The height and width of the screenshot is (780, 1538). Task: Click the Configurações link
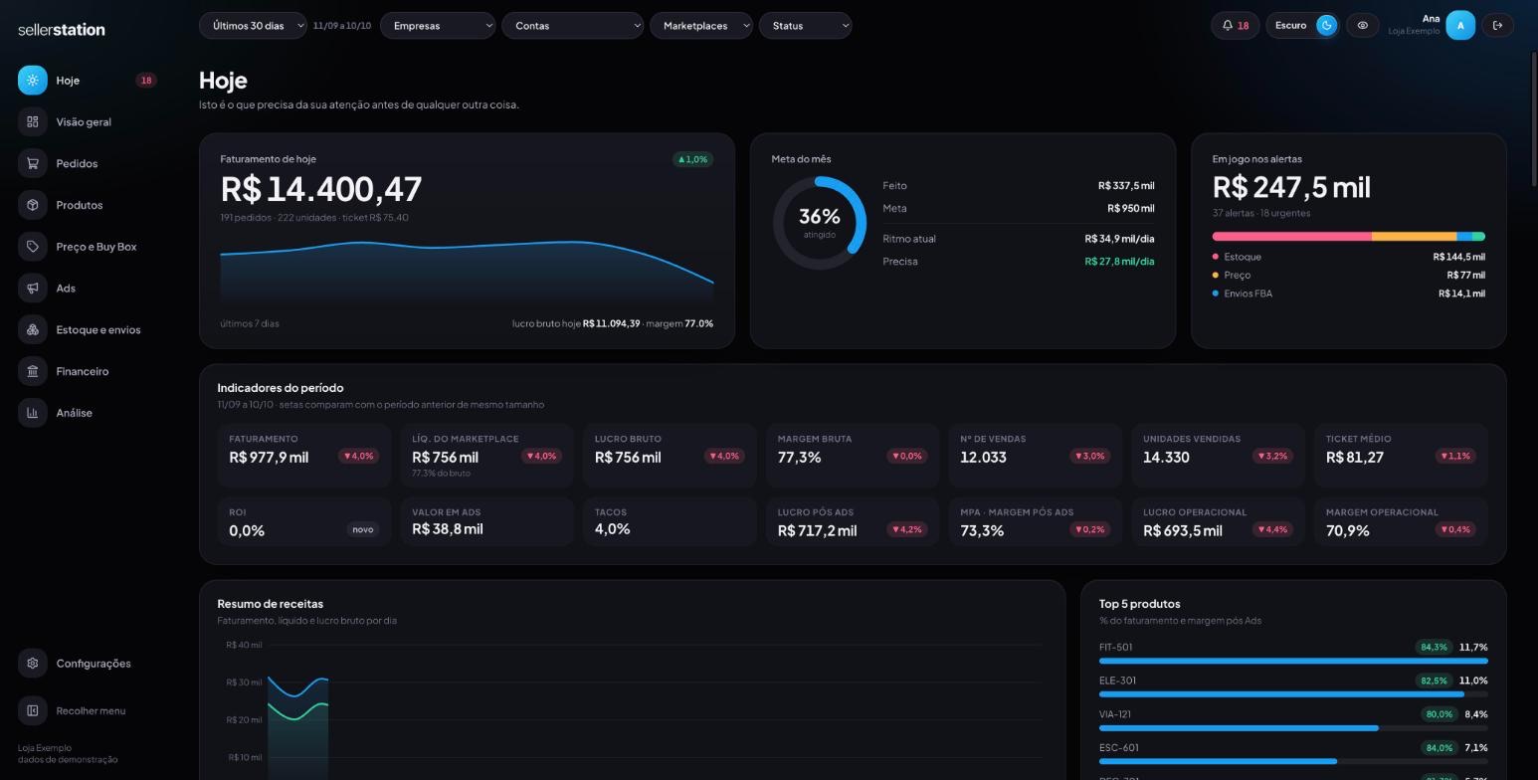(x=94, y=664)
